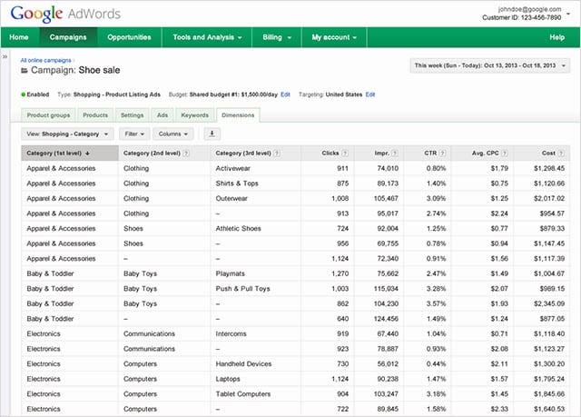
Task: Click help icon beside Clicks column
Action: point(345,154)
